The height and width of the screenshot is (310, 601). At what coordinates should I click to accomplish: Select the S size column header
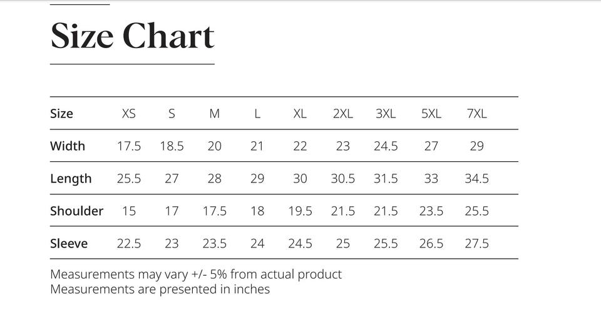(172, 114)
